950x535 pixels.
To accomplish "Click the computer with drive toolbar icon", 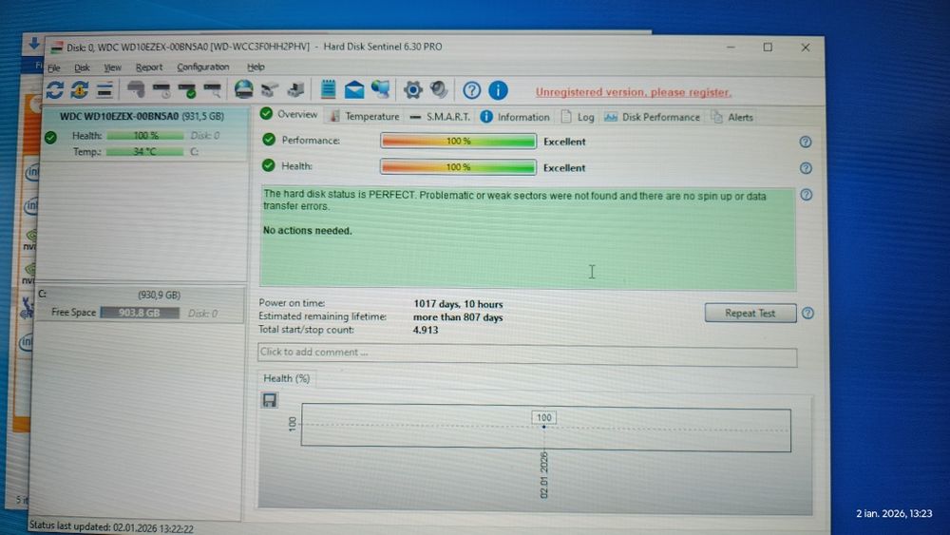I will click(x=295, y=89).
